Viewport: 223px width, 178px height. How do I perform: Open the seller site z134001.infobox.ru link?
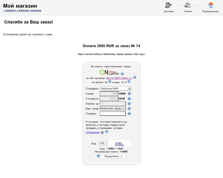point(119,78)
